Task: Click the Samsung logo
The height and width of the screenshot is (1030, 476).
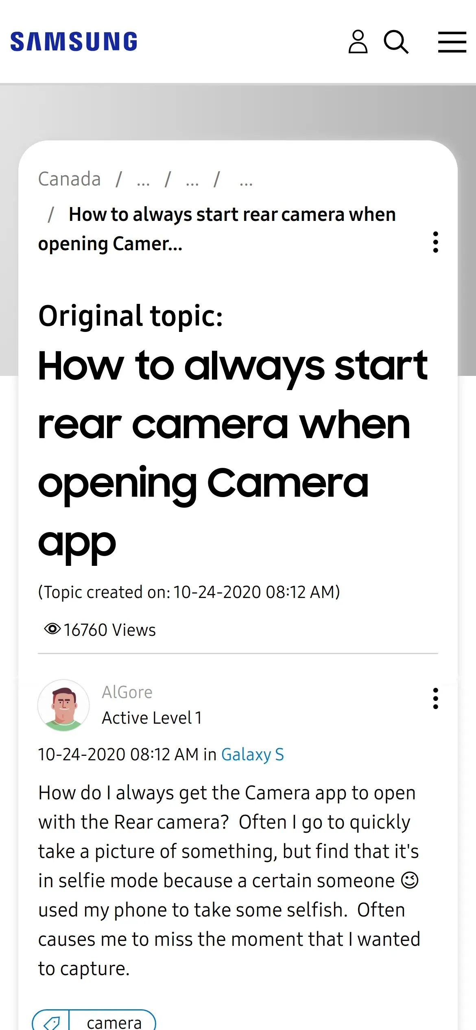Action: tap(74, 41)
